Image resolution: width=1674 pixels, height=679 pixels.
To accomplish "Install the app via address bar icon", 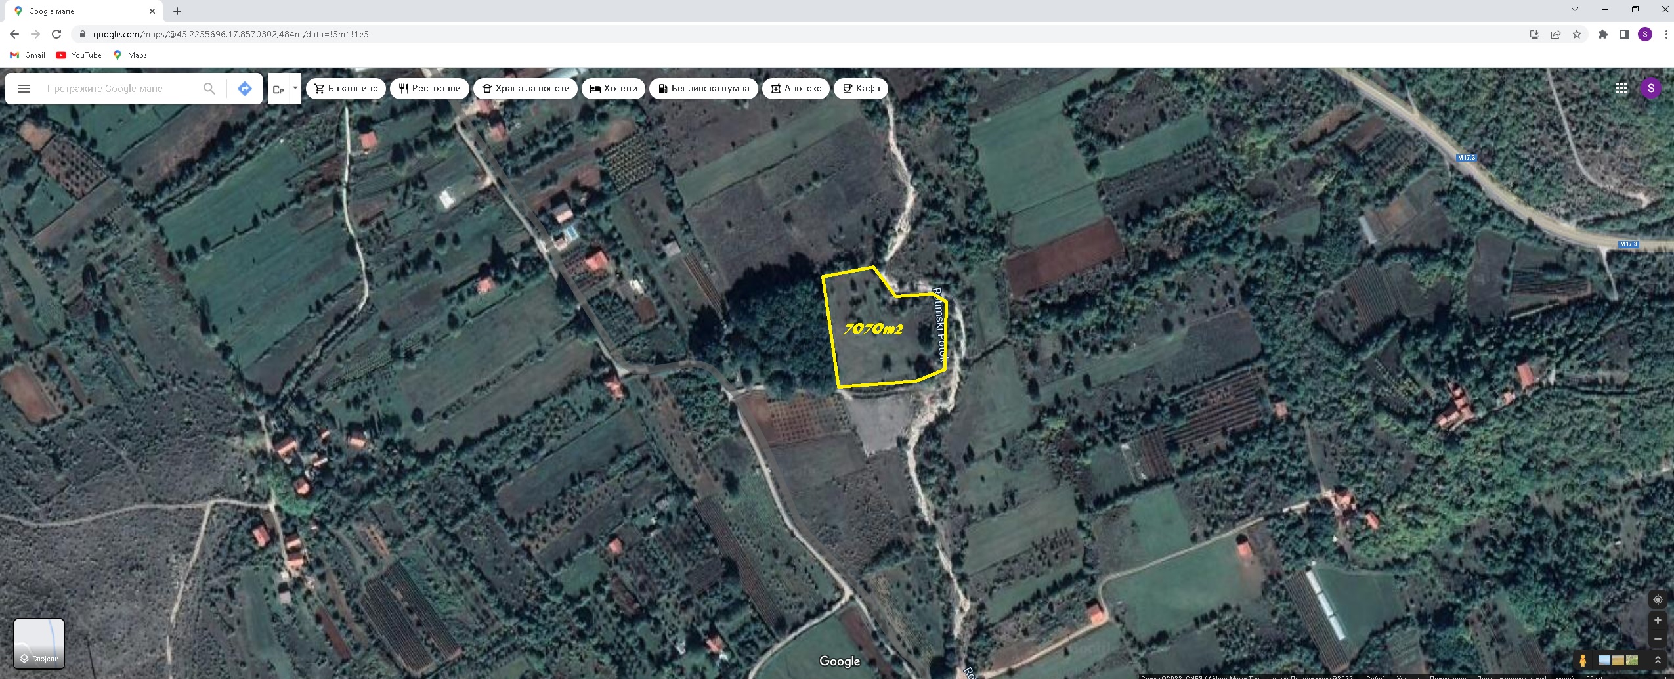I will click(x=1534, y=34).
